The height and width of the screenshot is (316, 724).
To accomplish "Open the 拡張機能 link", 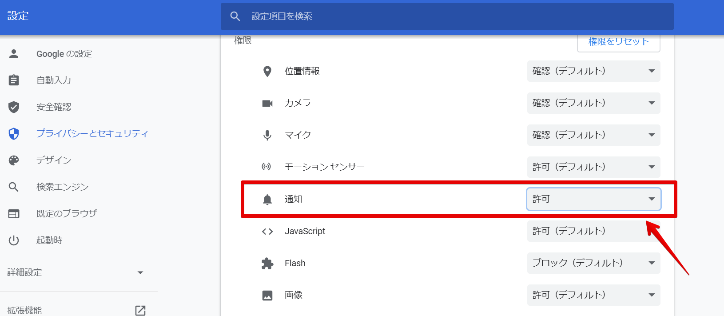I will point(25,310).
